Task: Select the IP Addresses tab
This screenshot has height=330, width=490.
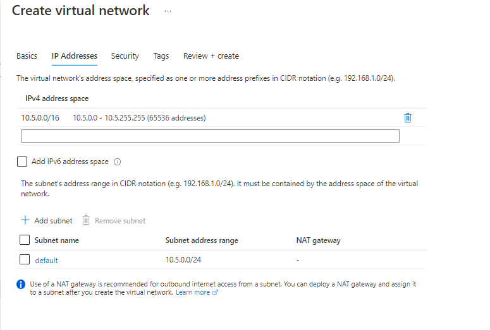Action: pyautogui.click(x=75, y=56)
